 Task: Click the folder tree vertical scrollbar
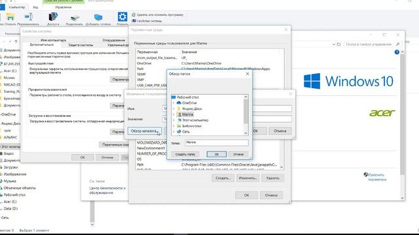pos(246,112)
